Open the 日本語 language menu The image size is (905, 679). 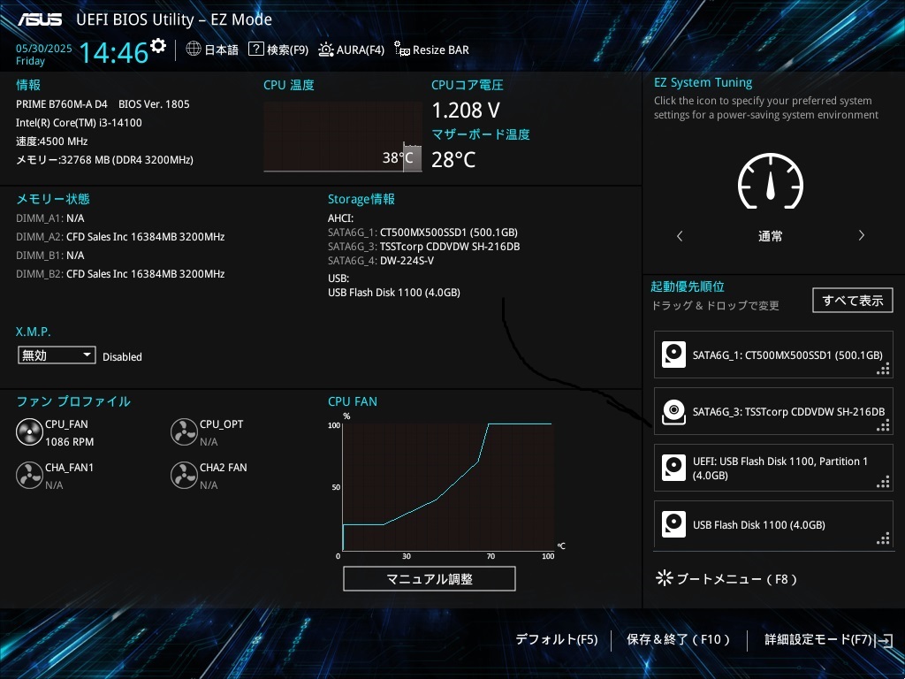(x=222, y=50)
